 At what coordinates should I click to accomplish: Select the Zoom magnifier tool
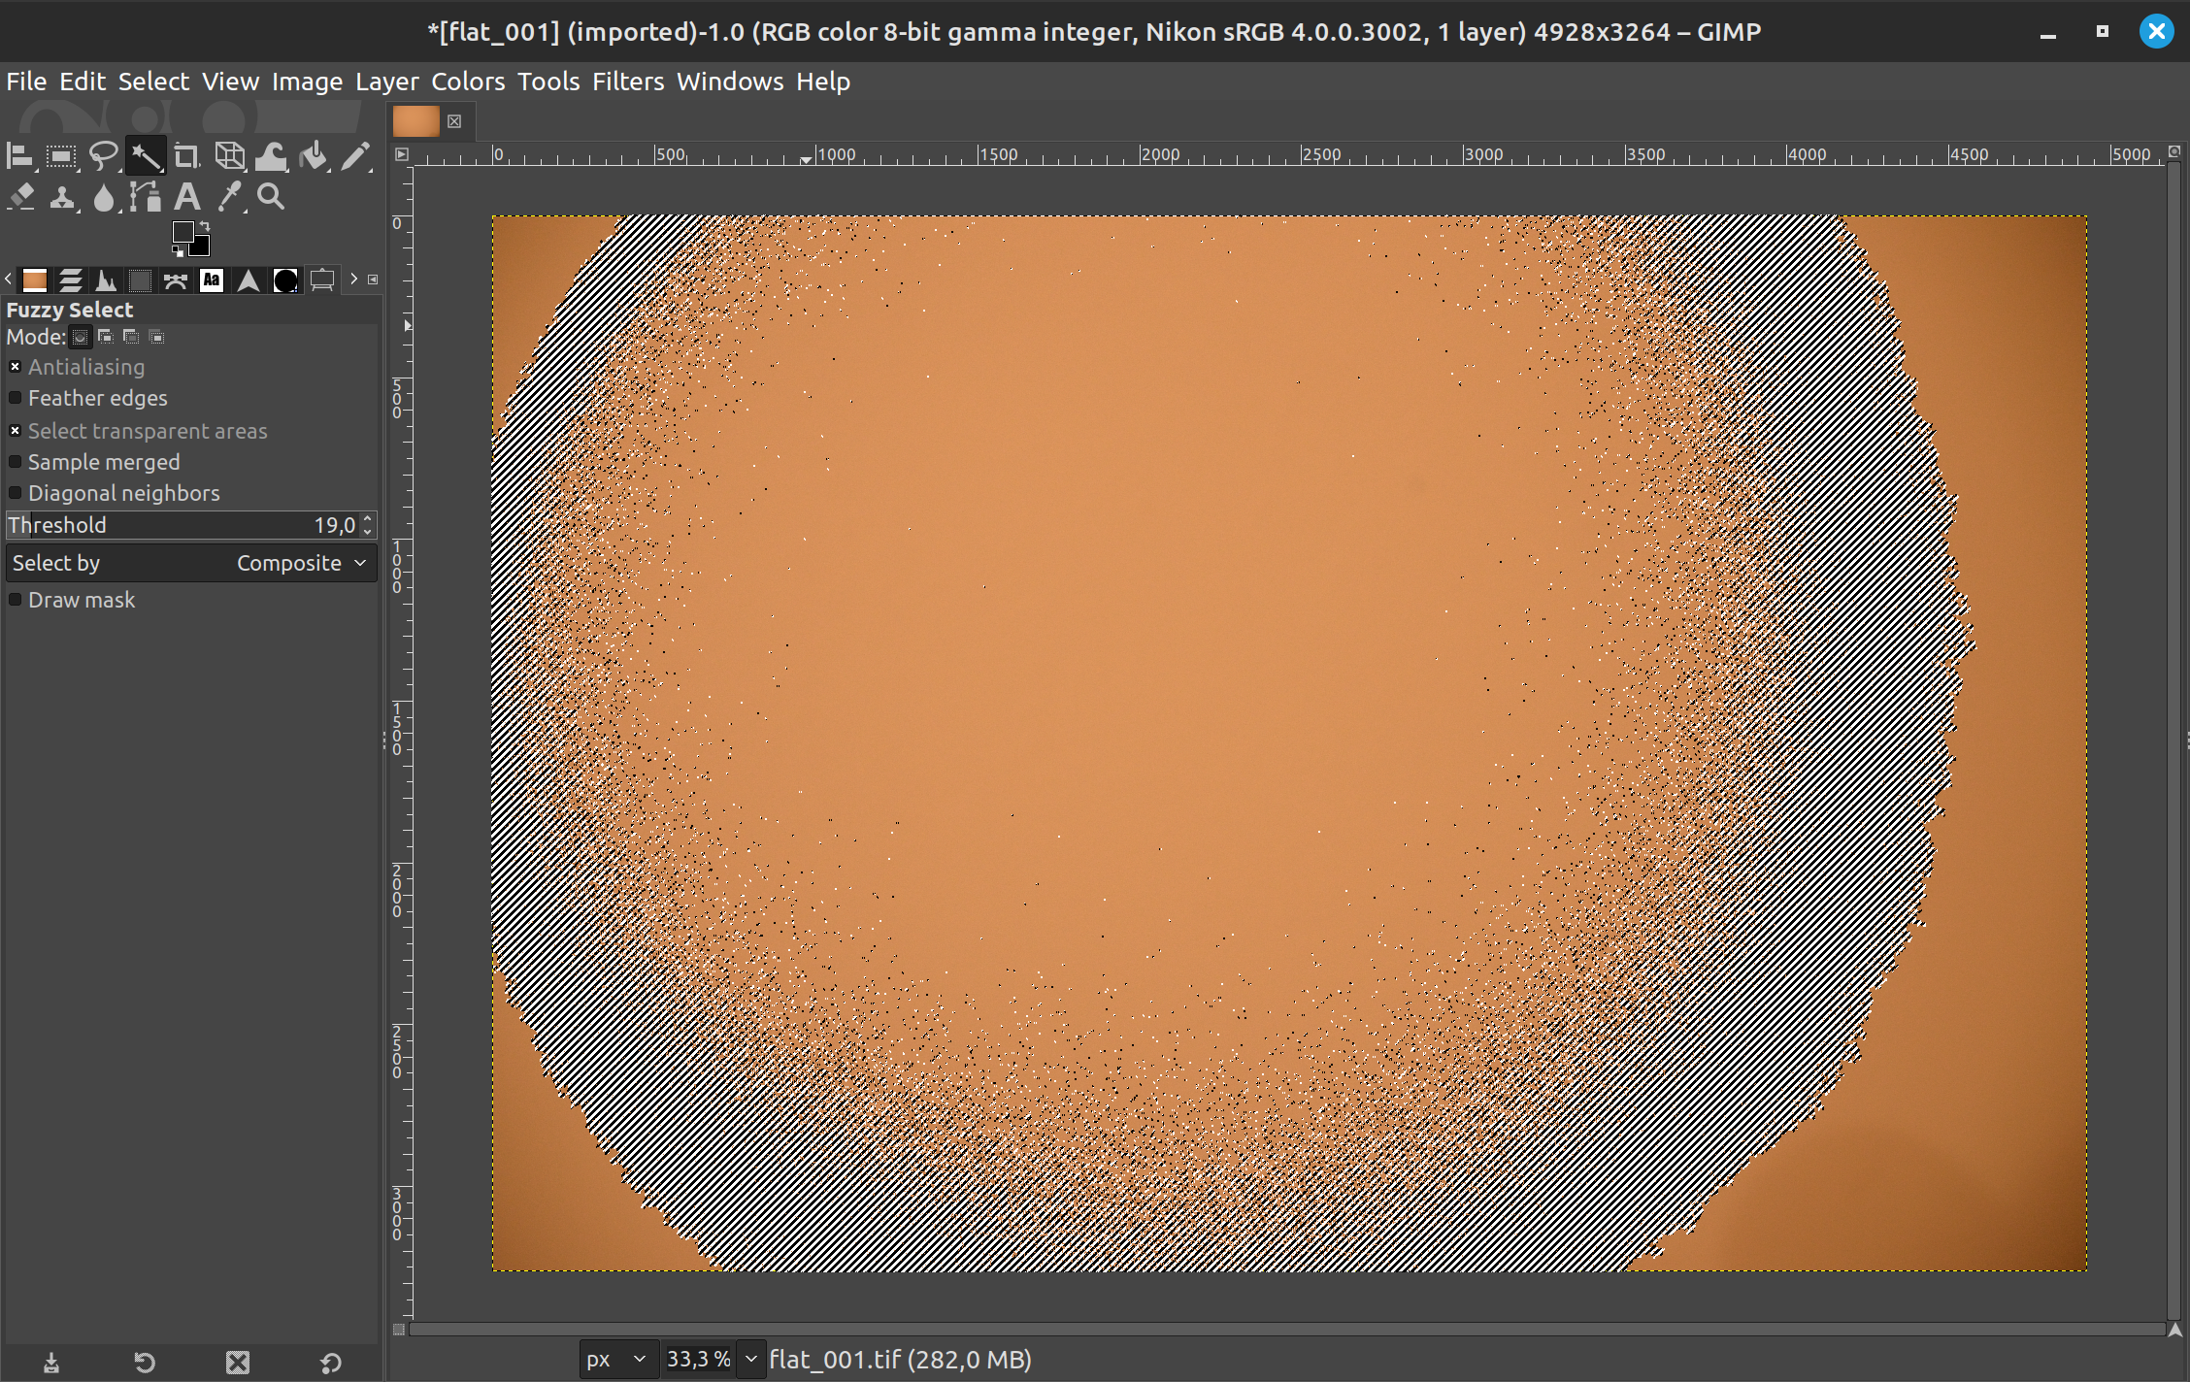click(x=271, y=198)
